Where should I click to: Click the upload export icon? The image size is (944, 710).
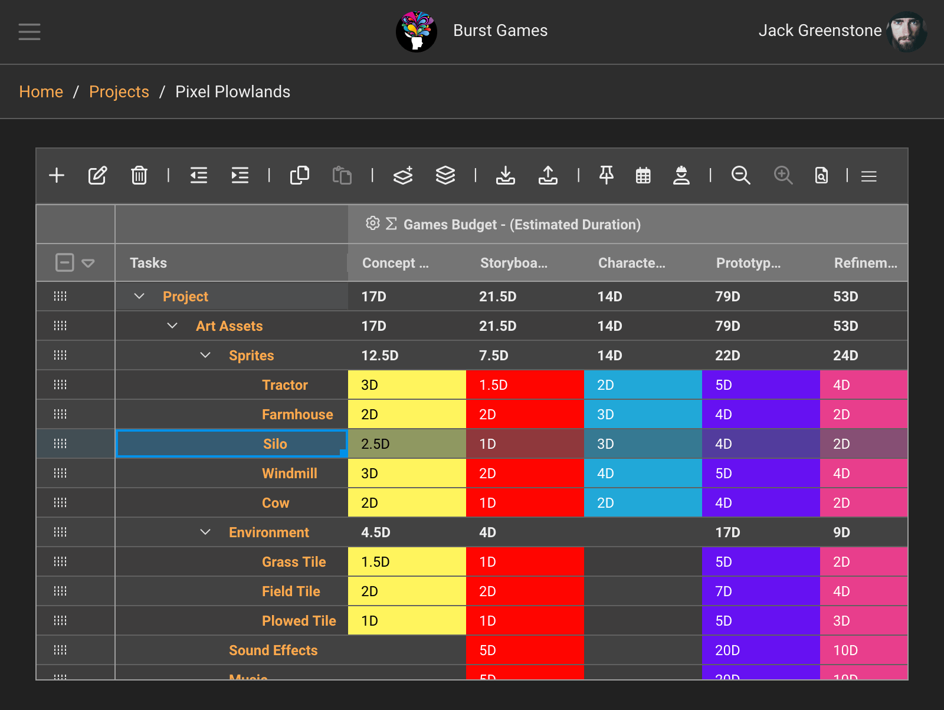548,175
